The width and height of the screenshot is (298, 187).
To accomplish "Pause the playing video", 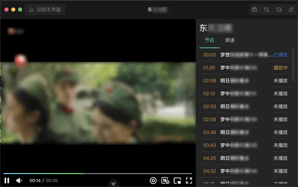I will (x=7, y=180).
